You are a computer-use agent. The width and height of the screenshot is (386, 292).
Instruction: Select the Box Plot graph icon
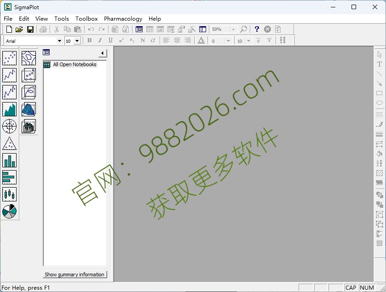click(9, 194)
